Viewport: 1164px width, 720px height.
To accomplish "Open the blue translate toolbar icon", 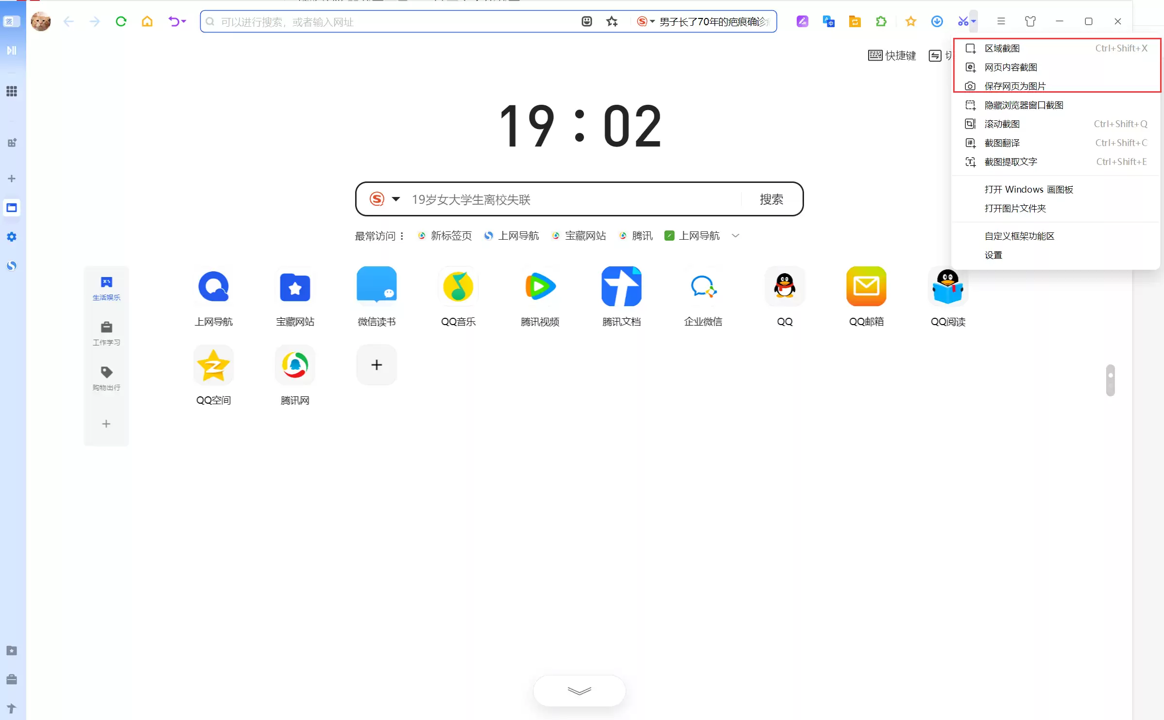I will pos(829,21).
